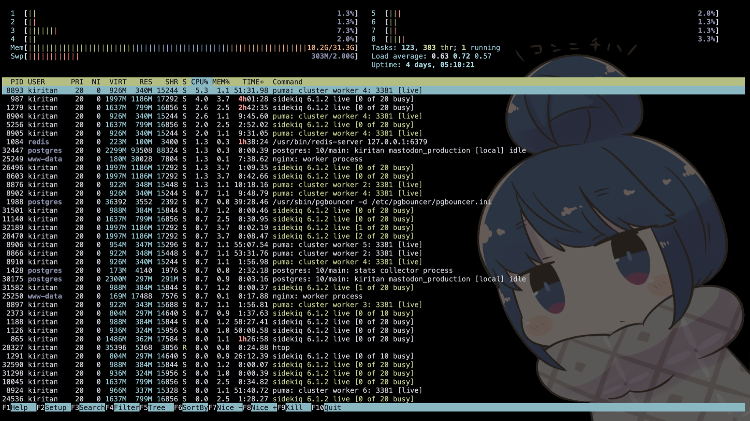Toggle F5 Tree view
The image size is (750, 421).
156,407
